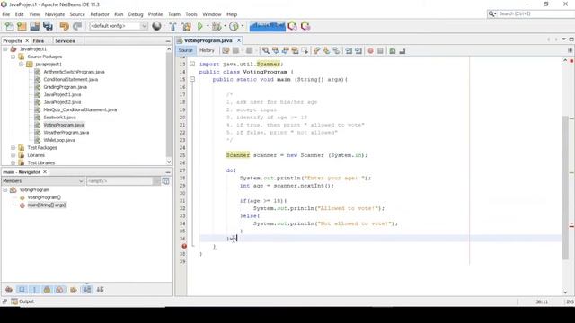The height and width of the screenshot is (323, 575).
Task: Switch to editor History view
Action: [x=207, y=50]
